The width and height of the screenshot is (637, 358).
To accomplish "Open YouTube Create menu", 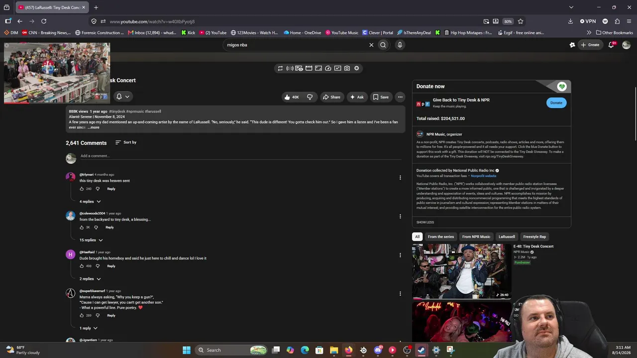I will click(590, 45).
